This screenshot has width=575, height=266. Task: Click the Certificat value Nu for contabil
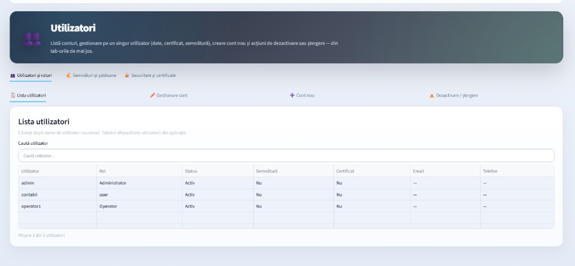click(x=372, y=195)
